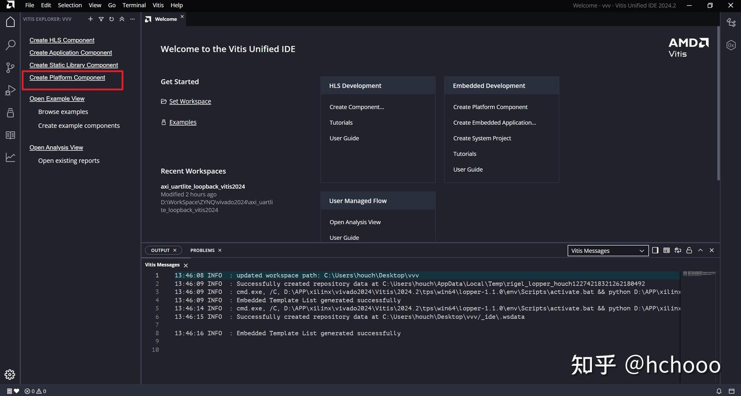Click Create Platform Component under Embedded Development
The width and height of the screenshot is (741, 396).
(x=490, y=107)
